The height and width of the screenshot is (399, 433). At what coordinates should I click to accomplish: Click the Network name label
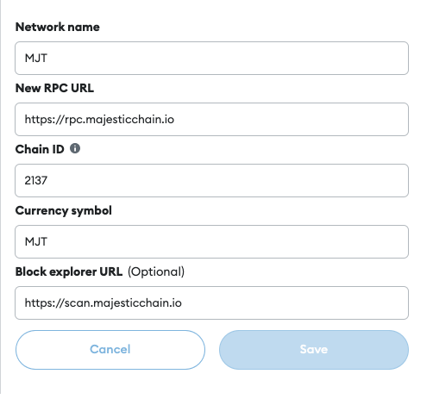pos(58,27)
